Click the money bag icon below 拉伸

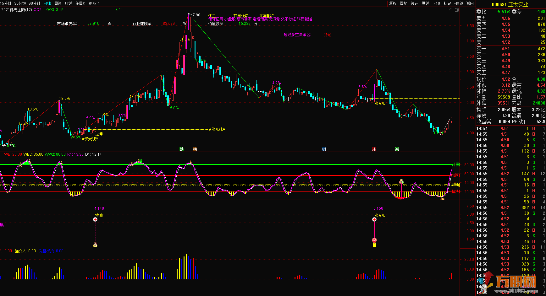coord(95,245)
